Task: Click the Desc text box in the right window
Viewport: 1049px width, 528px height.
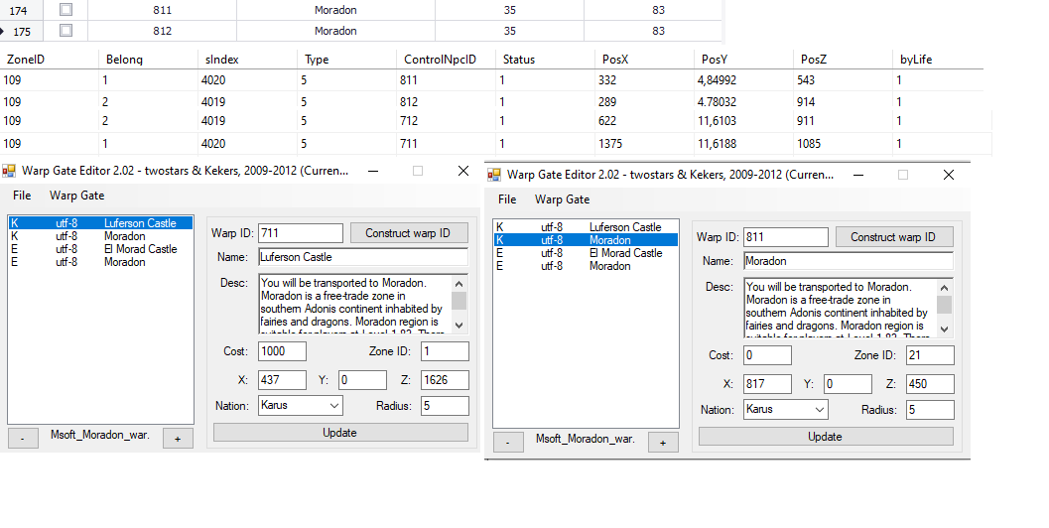Action: coord(841,308)
